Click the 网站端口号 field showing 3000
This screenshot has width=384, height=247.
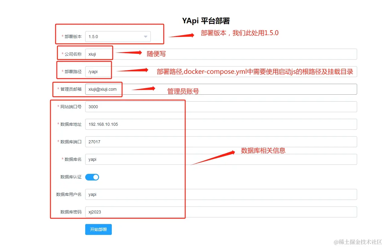[221, 107]
